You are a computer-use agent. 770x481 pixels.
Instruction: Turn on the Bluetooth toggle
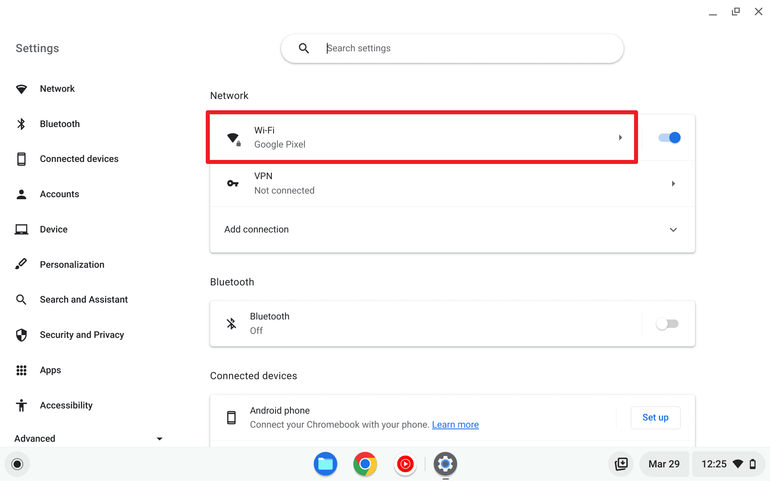(667, 323)
